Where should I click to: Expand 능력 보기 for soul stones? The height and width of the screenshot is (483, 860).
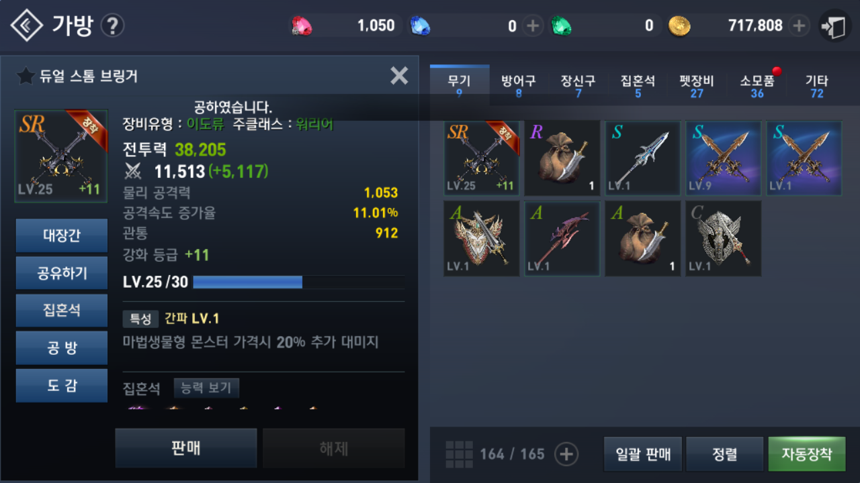tap(206, 388)
